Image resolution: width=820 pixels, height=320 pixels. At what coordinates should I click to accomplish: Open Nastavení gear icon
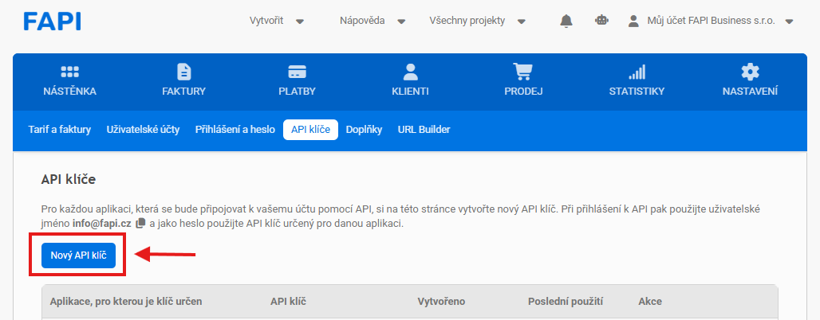click(x=750, y=72)
